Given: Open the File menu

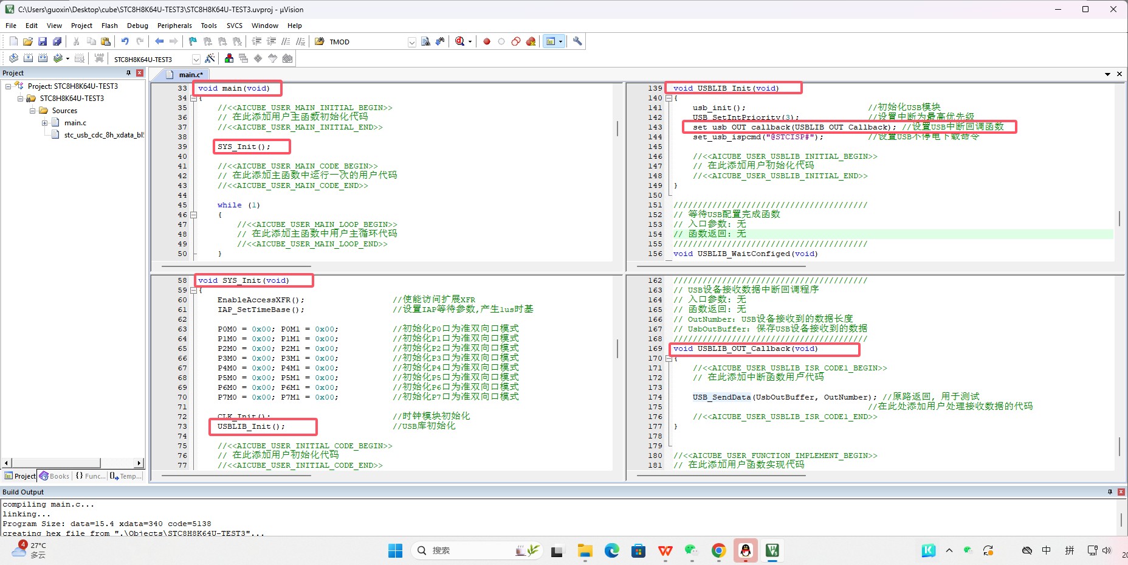Looking at the screenshot, I should coord(11,26).
